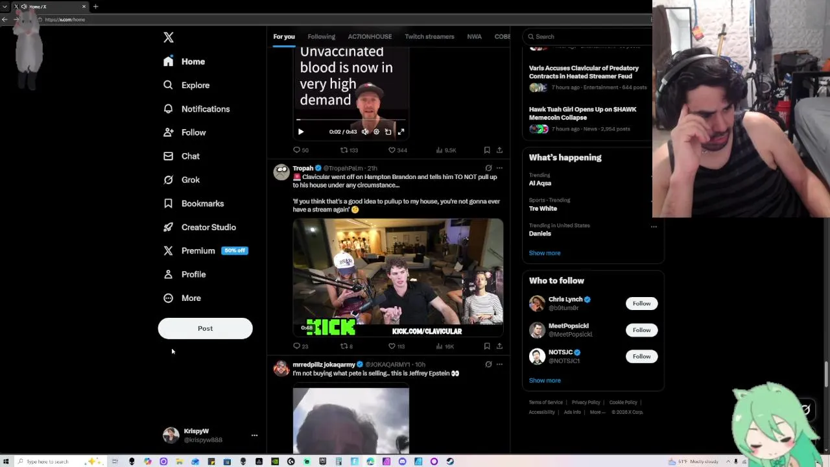Viewport: 830px width, 467px height.
Task: Expand the More menu in sidebar
Action: [x=182, y=298]
